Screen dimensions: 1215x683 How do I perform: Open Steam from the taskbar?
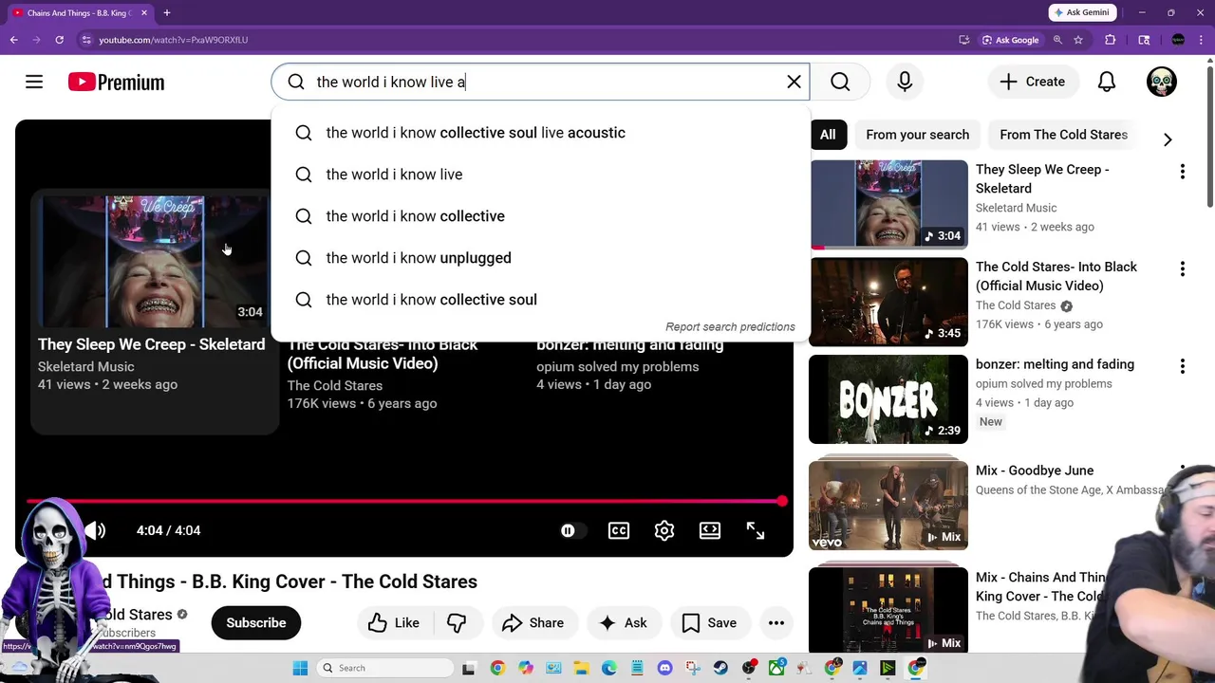721,668
